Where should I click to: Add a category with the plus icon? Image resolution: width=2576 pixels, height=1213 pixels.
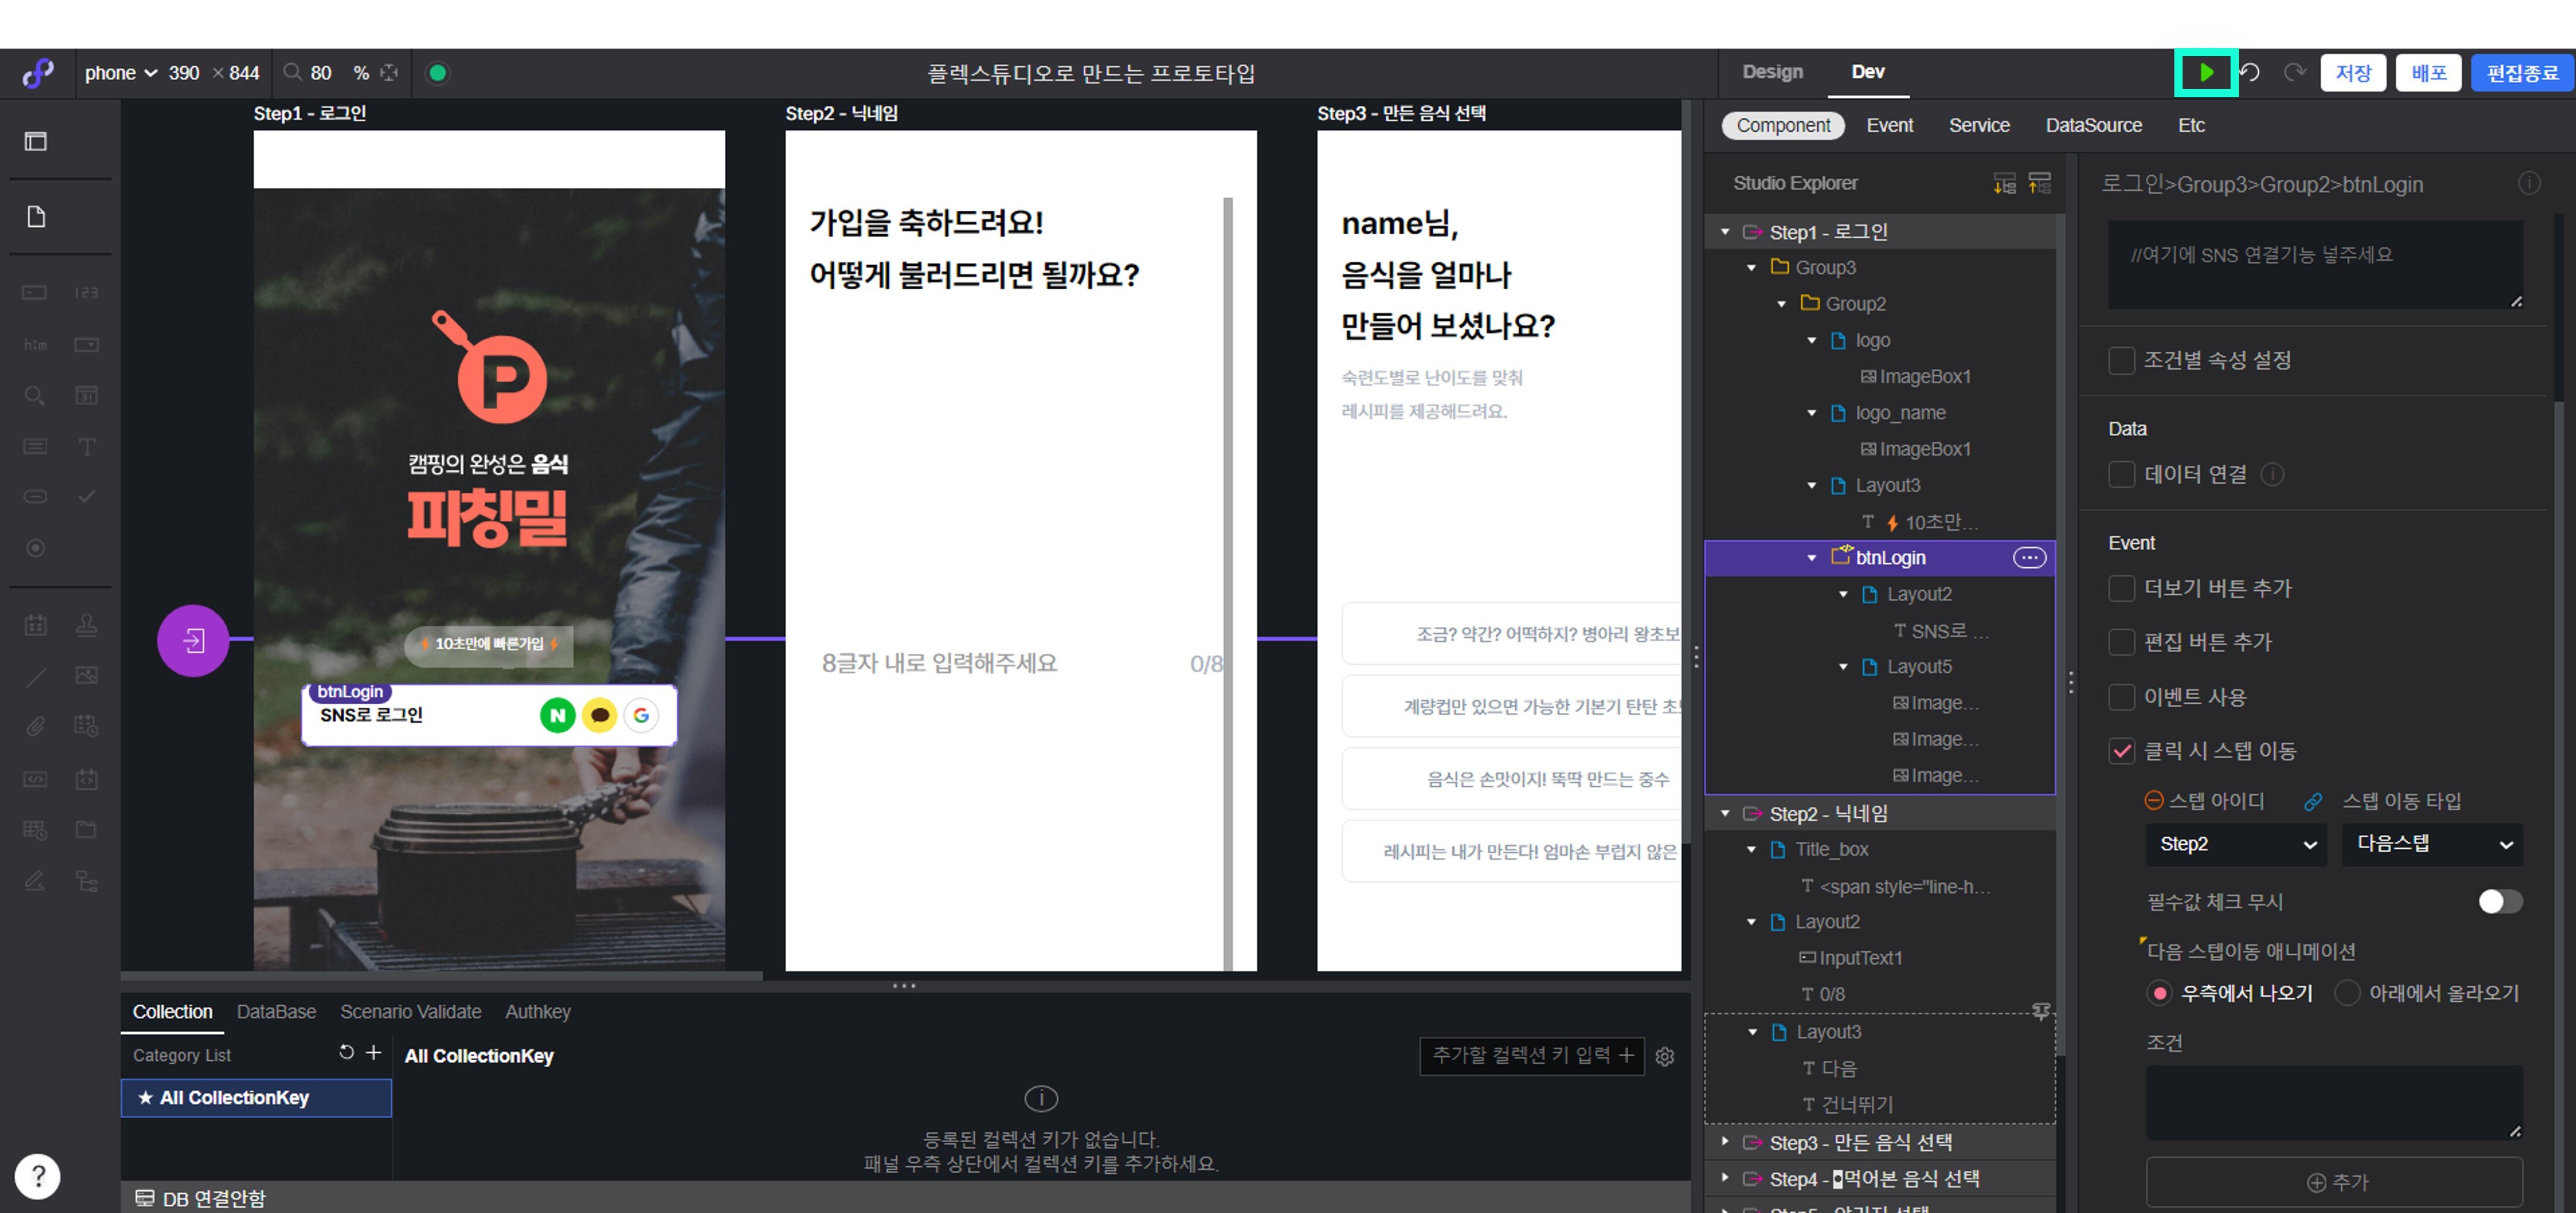373,1052
